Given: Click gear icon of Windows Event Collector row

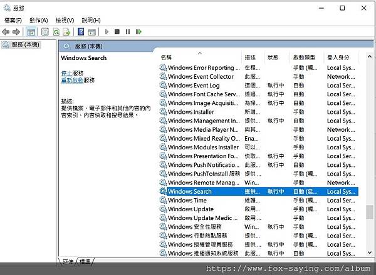Looking at the screenshot, I should click(x=163, y=76).
